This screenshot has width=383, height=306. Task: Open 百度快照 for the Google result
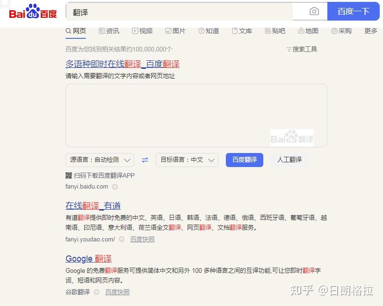click(117, 292)
